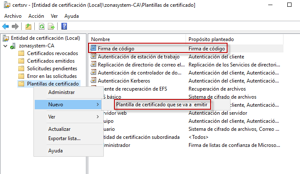Select the Autenticación Kerberos template name
The image size is (300, 174).
[124, 81]
